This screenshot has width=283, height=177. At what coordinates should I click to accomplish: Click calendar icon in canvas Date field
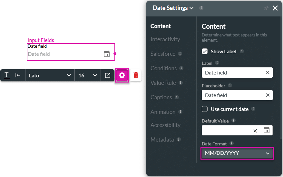tap(107, 54)
